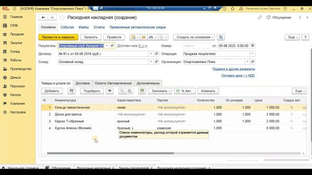Viewport: 312px width, 175px height.
Task: Switch to Отчеты tab
Action: pos(99,27)
